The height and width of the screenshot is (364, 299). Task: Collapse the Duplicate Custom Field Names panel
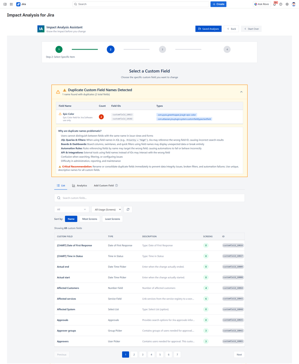click(x=241, y=92)
